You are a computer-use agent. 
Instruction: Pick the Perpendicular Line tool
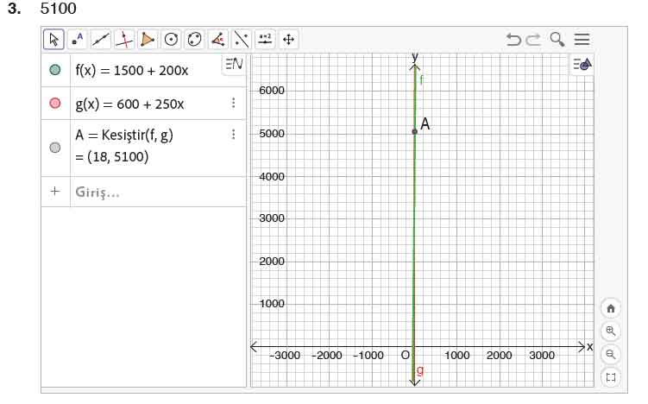pyautogui.click(x=124, y=39)
